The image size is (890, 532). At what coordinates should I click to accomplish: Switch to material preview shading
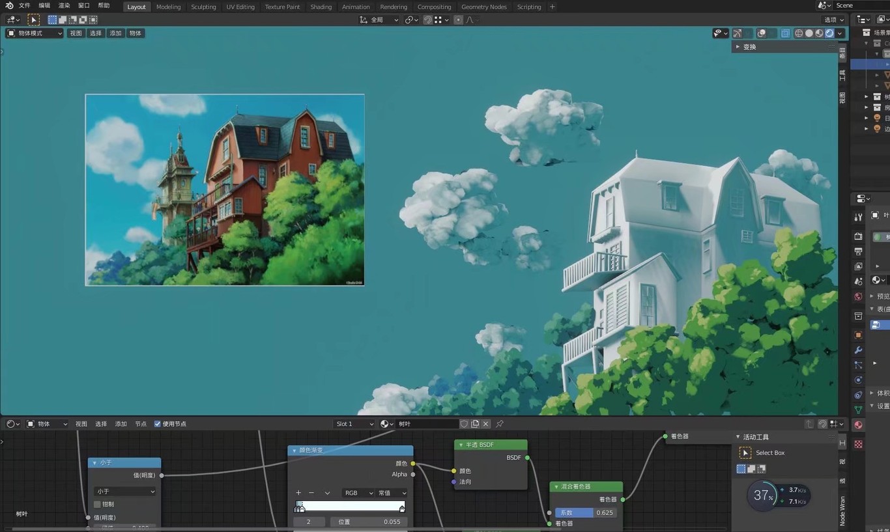pos(820,33)
